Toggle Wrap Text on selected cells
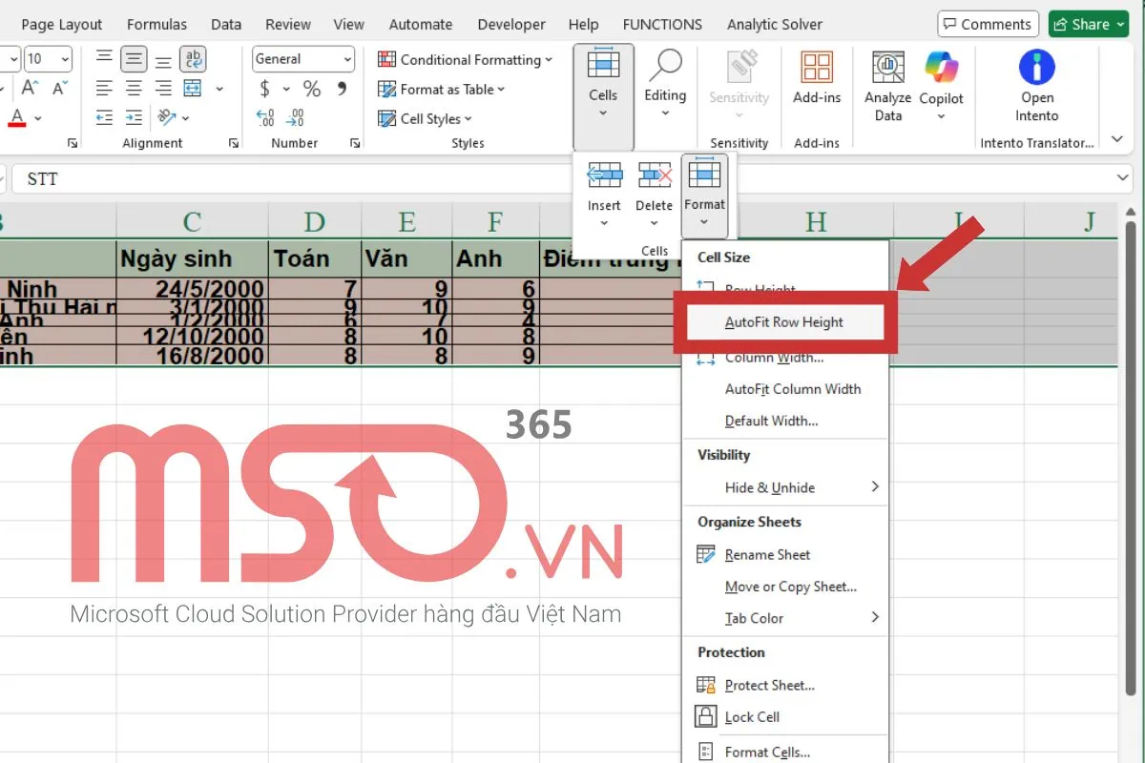 (194, 59)
